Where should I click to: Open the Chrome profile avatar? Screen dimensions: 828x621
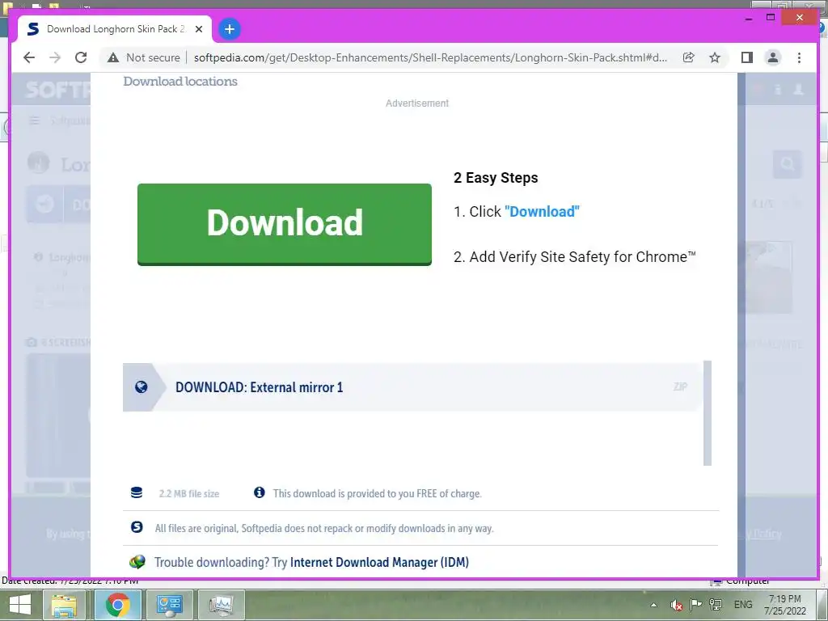tap(773, 57)
